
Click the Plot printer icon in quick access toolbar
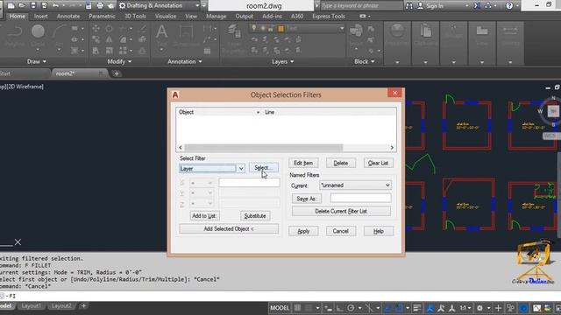[100, 5]
